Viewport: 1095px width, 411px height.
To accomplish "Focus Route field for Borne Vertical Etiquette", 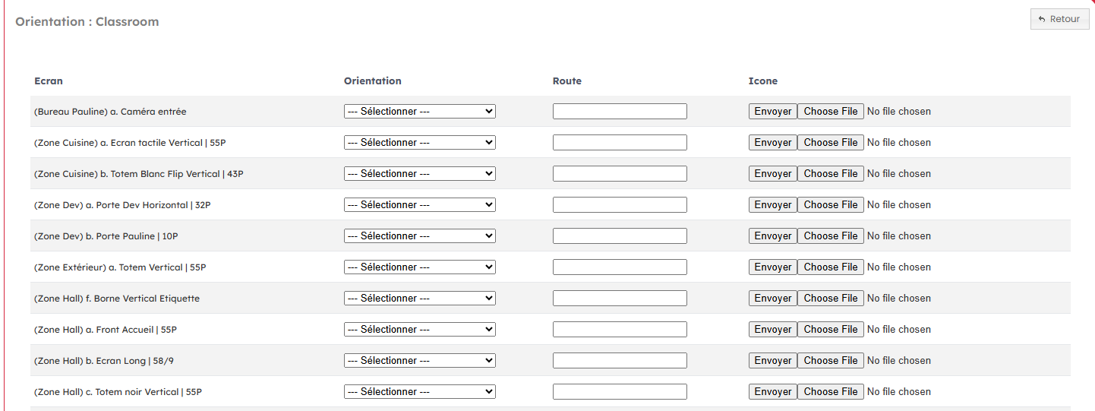I will coord(620,299).
